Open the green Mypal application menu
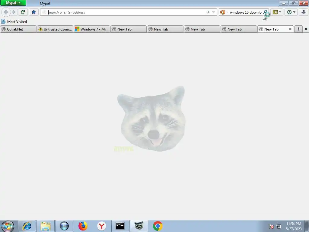This screenshot has width=309, height=232. 13,3
